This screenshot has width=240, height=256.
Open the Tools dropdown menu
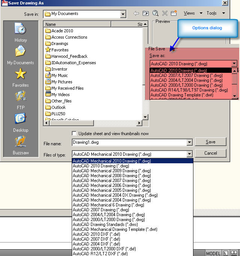(x=216, y=13)
